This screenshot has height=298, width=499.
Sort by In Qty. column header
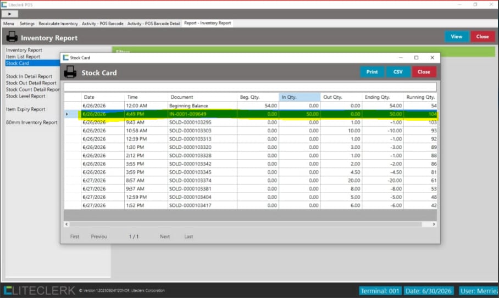point(300,97)
